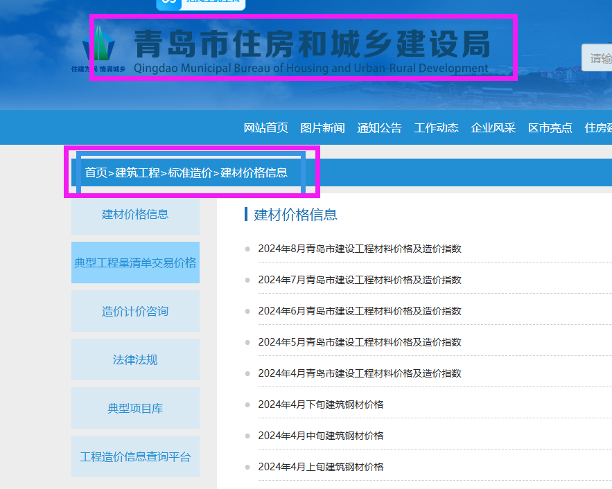Click 建材价格信息 breadcrumb entry
This screenshot has width=612, height=489.
tap(254, 172)
